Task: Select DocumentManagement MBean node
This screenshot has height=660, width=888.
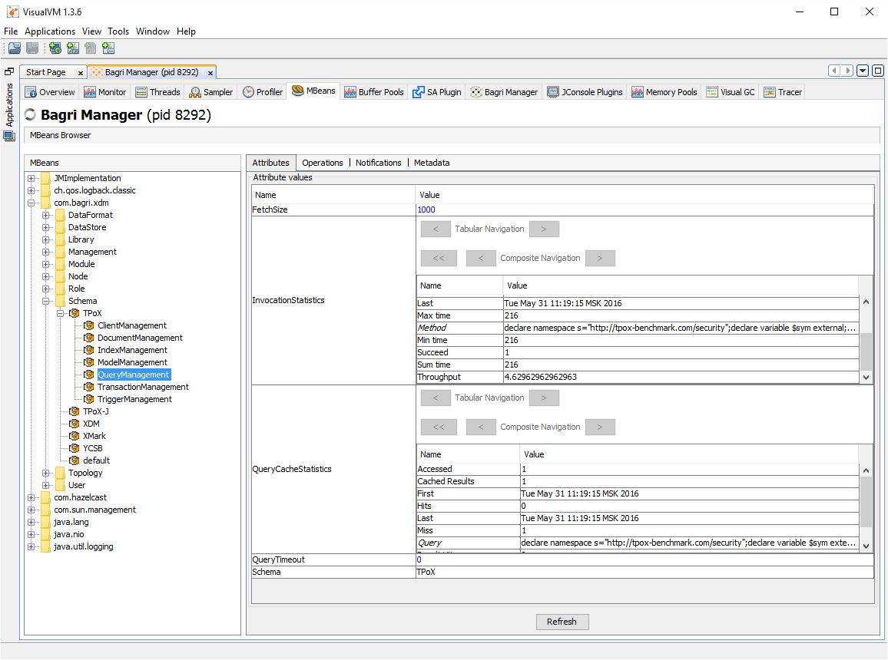Action: (x=140, y=338)
